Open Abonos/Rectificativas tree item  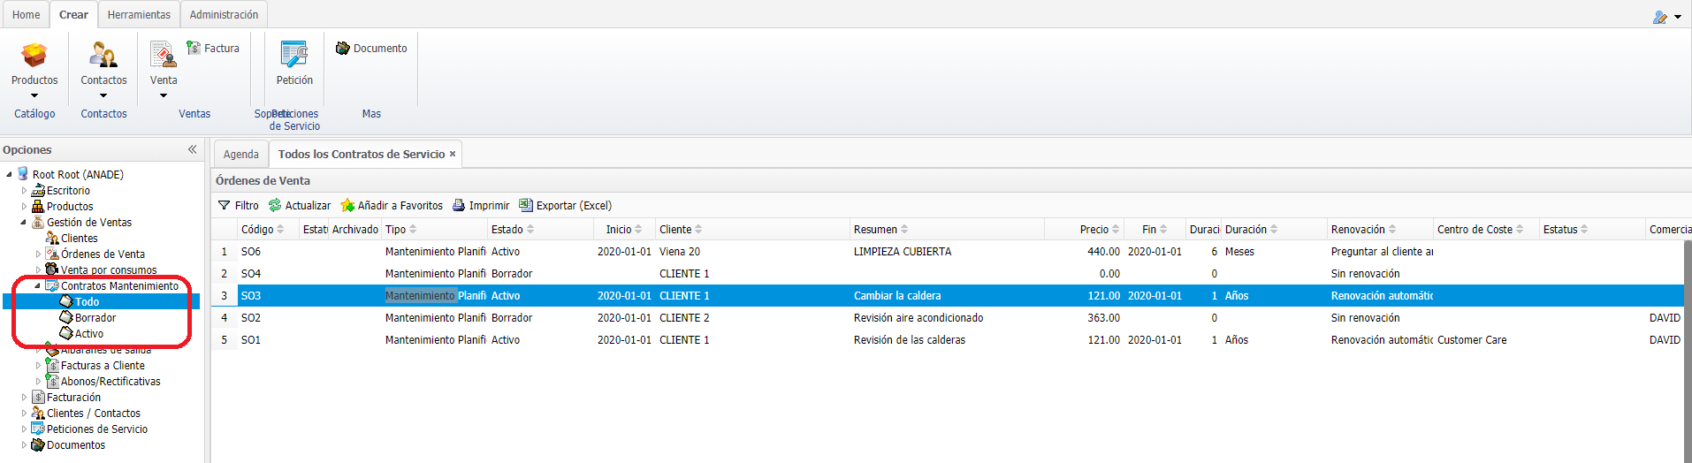pyautogui.click(x=111, y=382)
